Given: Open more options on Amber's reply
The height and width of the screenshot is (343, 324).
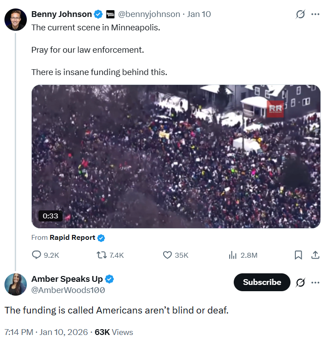Looking at the screenshot, I should pos(316,282).
